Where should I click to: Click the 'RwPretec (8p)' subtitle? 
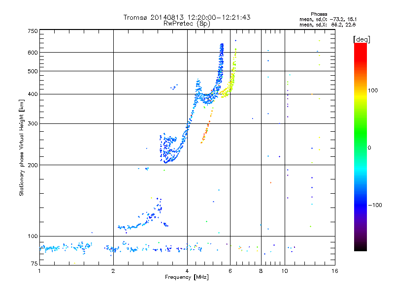click(187, 24)
